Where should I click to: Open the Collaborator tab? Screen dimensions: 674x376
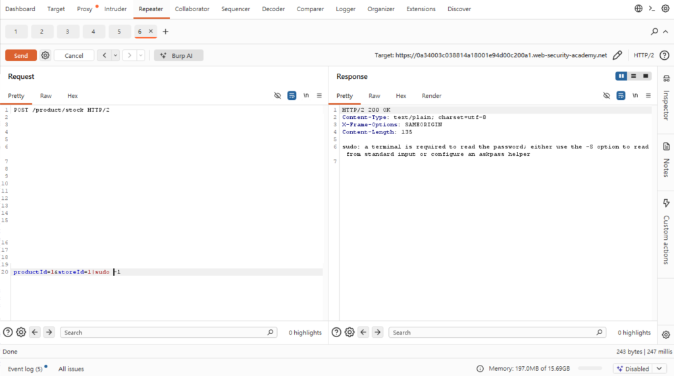(192, 9)
